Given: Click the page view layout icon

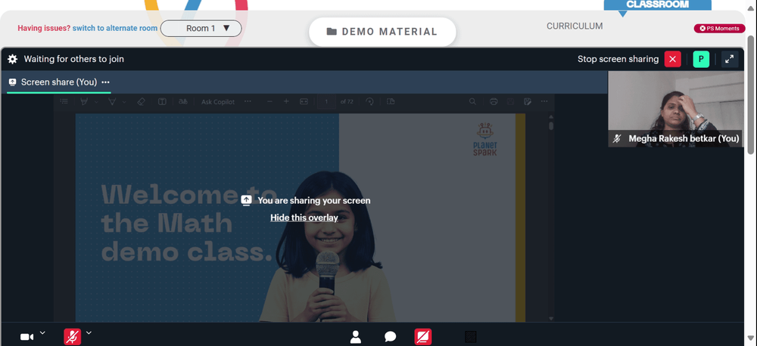Looking at the screenshot, I should (x=391, y=102).
